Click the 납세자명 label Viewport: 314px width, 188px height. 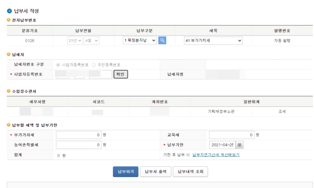(175, 74)
